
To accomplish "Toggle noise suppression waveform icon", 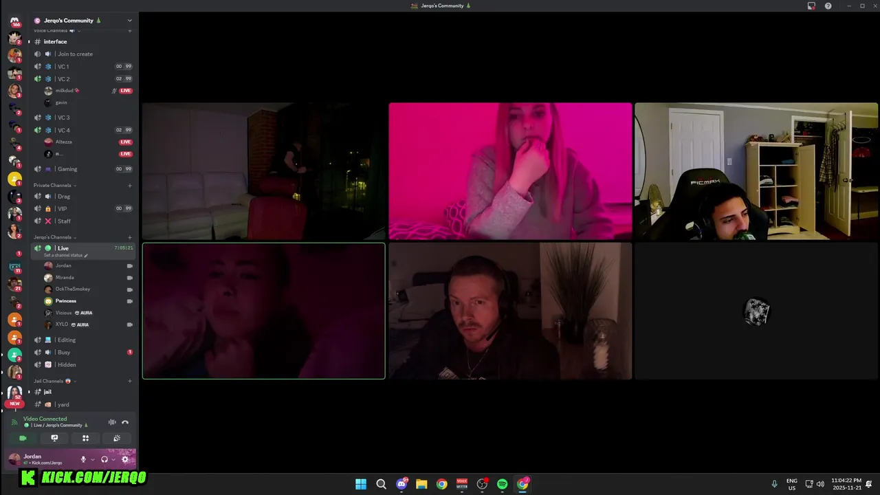I will [x=112, y=422].
